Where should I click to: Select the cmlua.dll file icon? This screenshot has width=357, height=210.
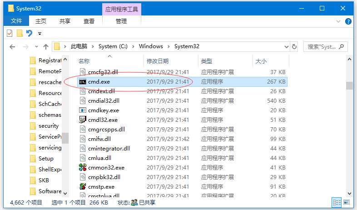point(82,158)
